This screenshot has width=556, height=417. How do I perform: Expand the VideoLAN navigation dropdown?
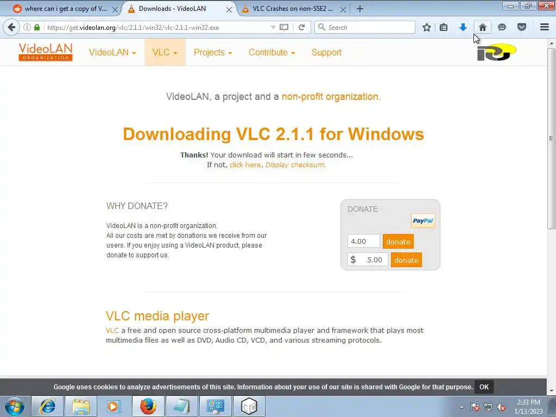point(112,53)
